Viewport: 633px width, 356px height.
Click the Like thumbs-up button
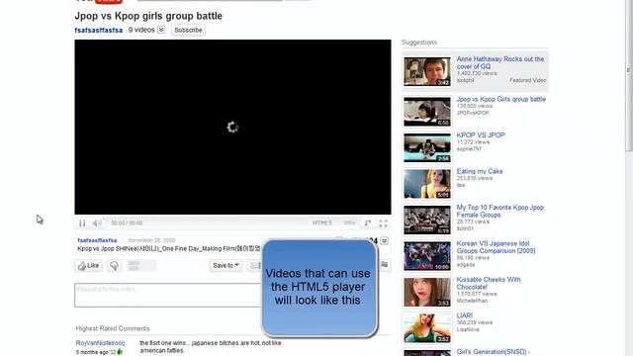pos(88,266)
